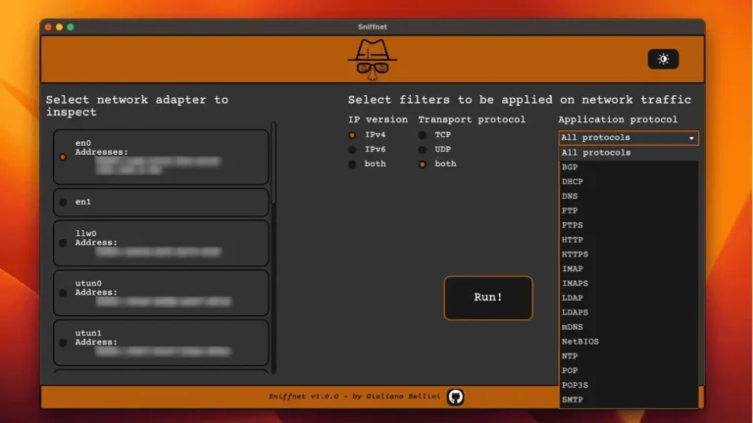Close the Sniffnet window with red button
Image resolution: width=753 pixels, height=423 pixels.
tap(48, 26)
